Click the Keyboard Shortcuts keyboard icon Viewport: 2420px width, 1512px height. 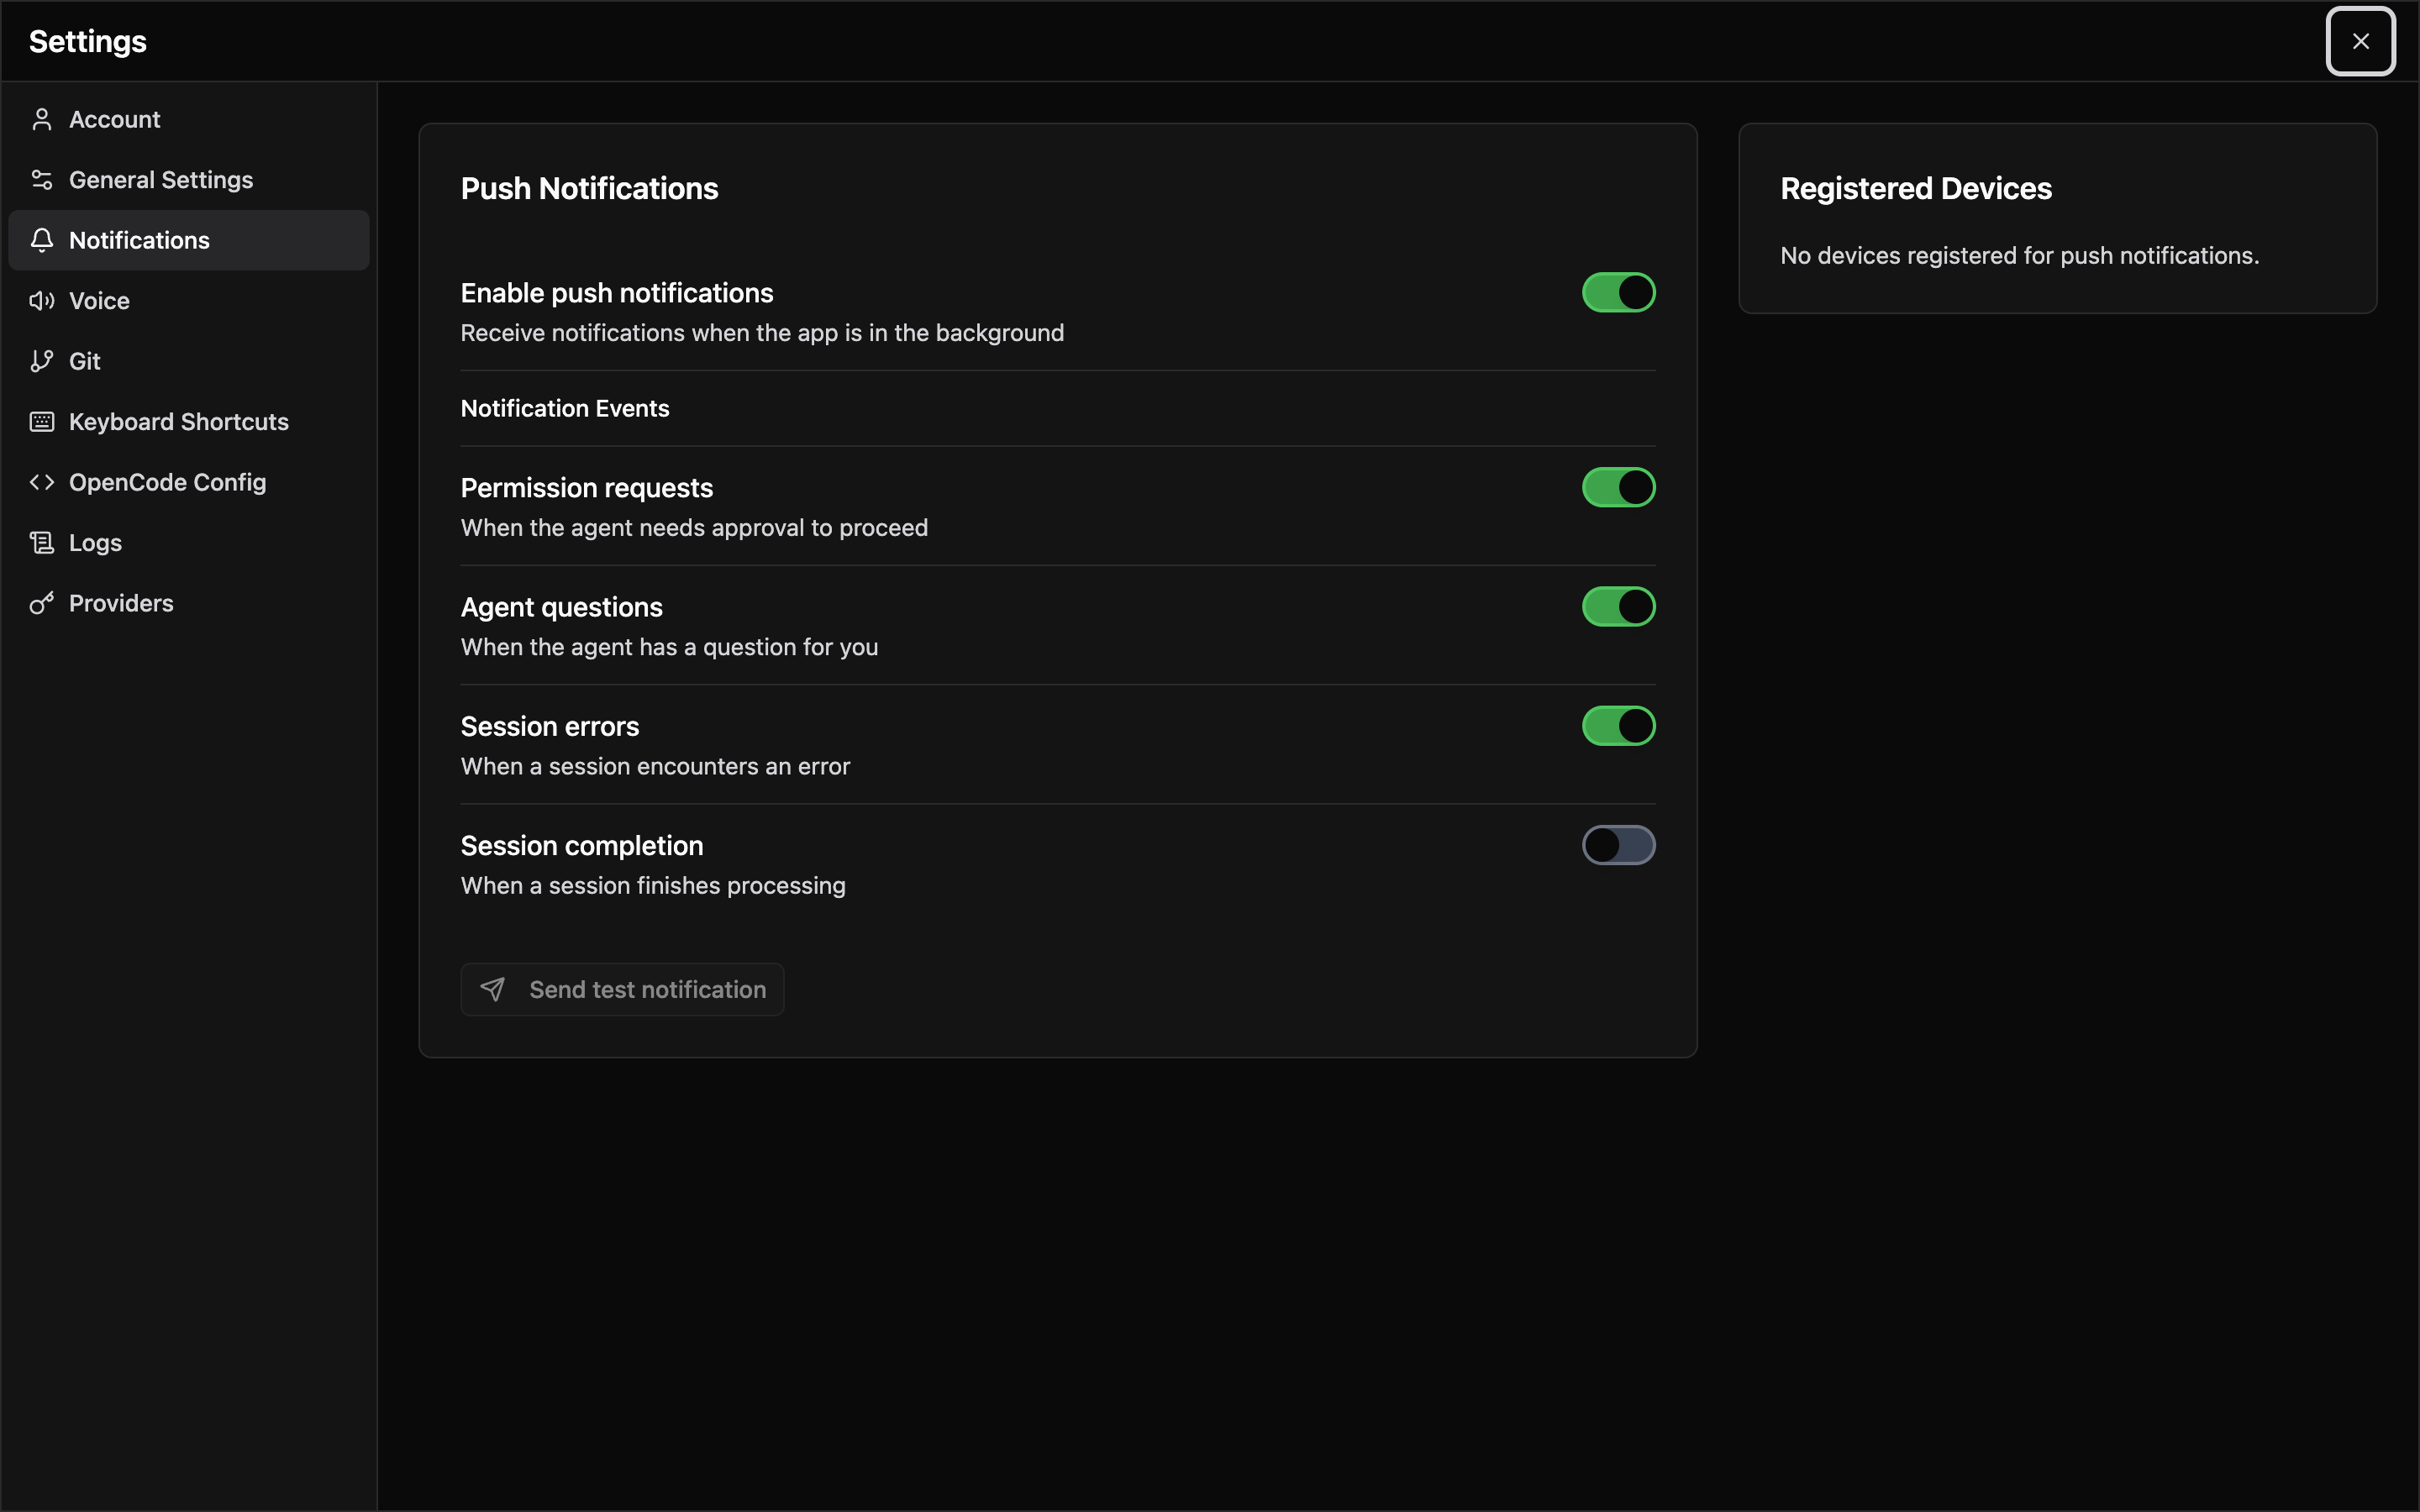pyautogui.click(x=42, y=422)
